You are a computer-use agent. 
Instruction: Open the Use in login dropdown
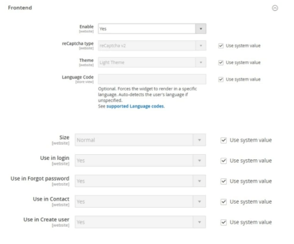pos(140,160)
